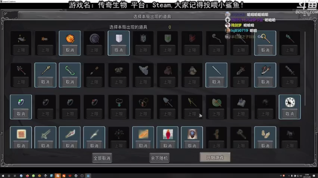
Task: Pick the red gem ring item
Action: 94,102
